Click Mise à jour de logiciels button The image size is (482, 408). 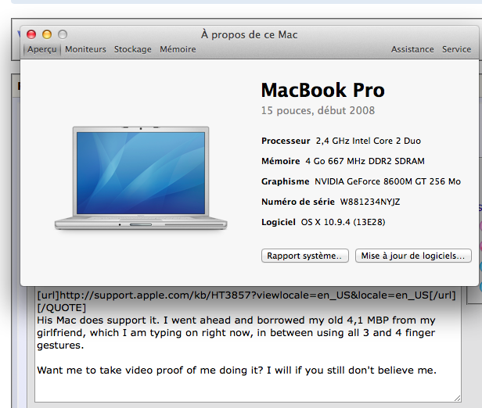(x=413, y=256)
